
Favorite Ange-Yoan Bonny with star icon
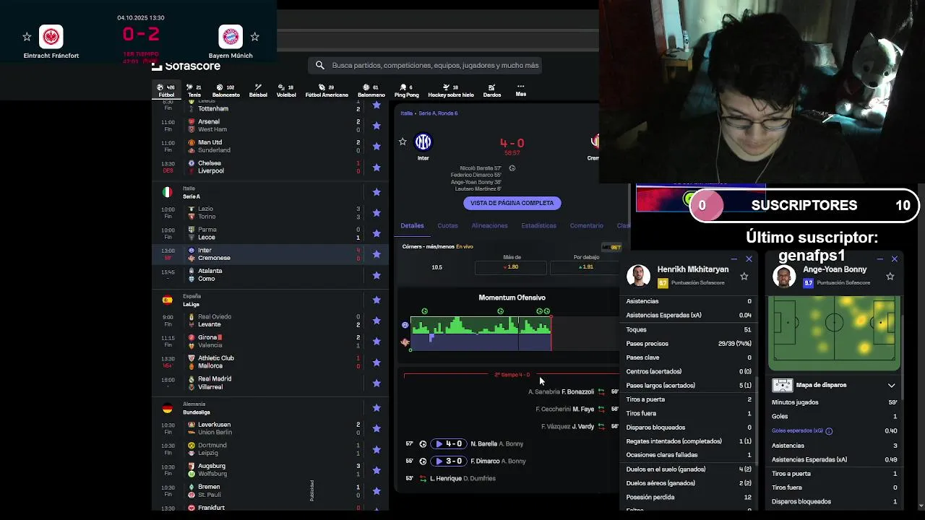pos(890,276)
